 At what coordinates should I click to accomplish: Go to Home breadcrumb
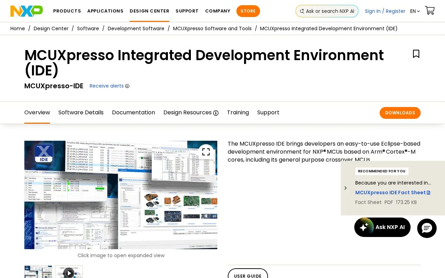(x=18, y=28)
